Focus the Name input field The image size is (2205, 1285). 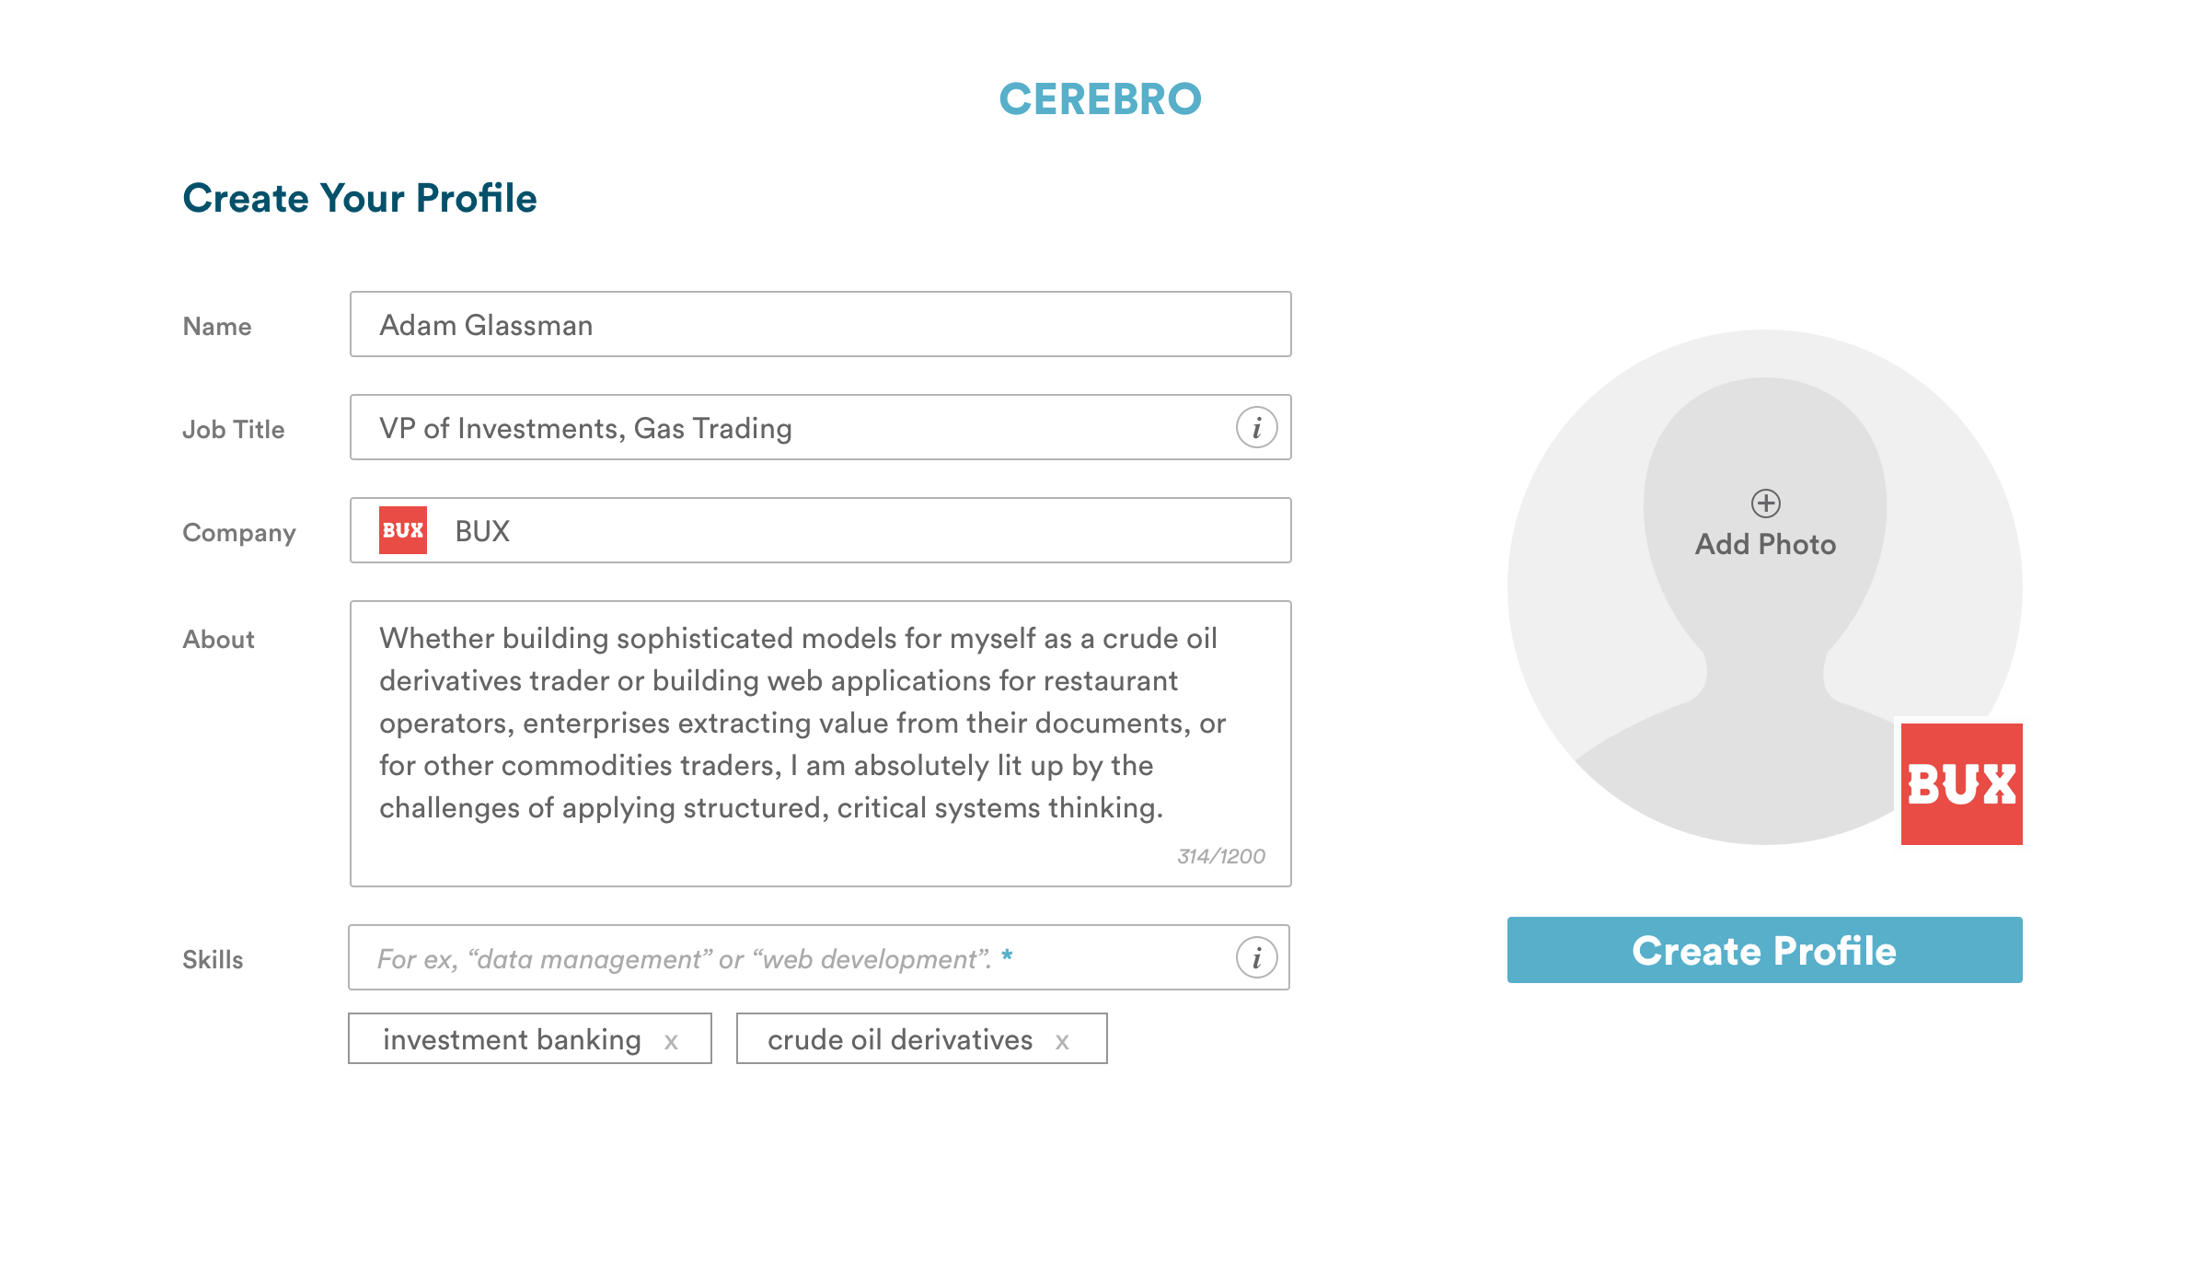point(819,325)
